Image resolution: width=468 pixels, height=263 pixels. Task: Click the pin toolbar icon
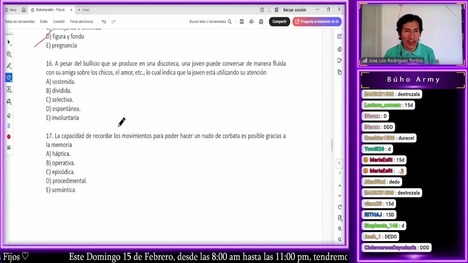click(9, 126)
